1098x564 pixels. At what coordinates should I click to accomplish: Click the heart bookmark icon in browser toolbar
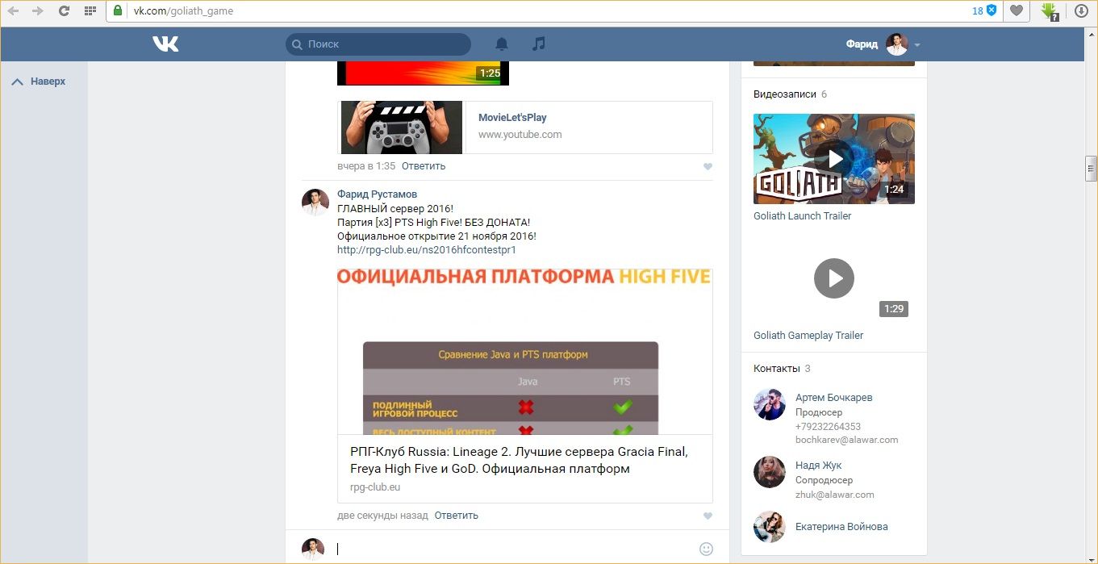1017,11
